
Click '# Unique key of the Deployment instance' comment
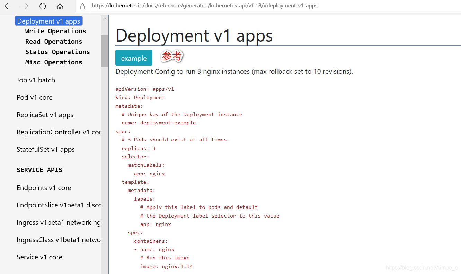tap(182, 114)
